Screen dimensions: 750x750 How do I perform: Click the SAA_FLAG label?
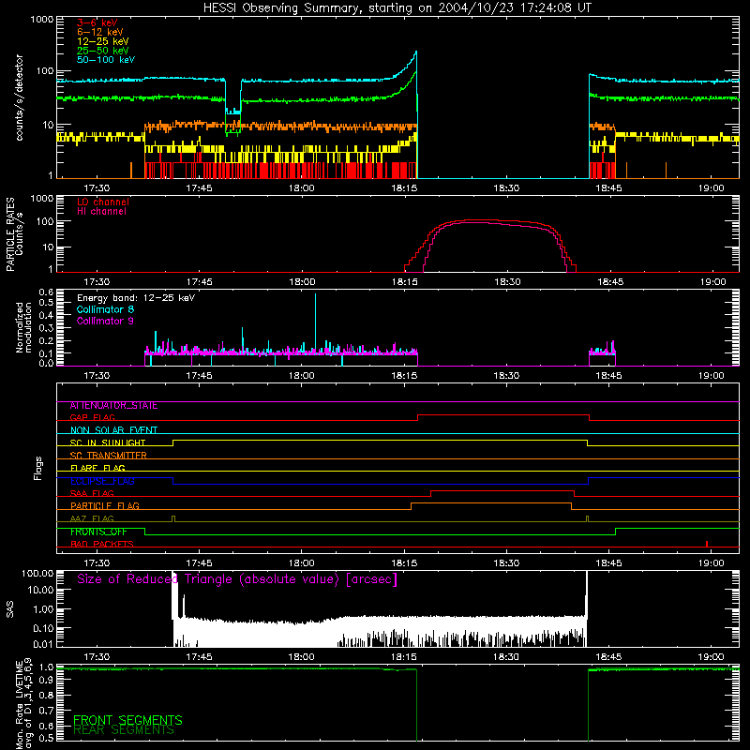point(92,493)
